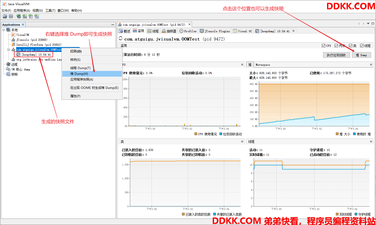Switch to the JConsole Plugins tab
Screen dimensions: 376x225
coord(215,31)
